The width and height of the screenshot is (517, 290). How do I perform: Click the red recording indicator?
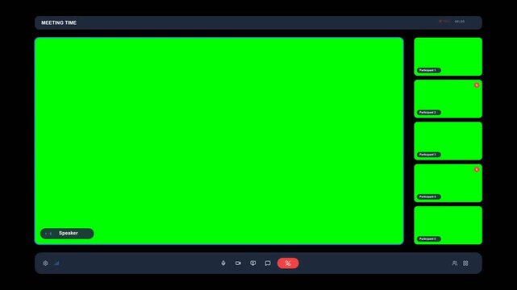click(x=444, y=22)
